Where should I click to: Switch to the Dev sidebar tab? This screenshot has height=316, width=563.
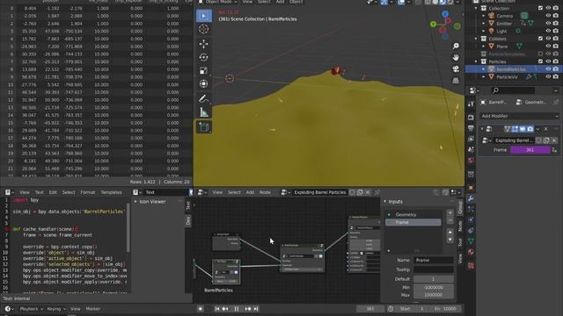coord(187,220)
